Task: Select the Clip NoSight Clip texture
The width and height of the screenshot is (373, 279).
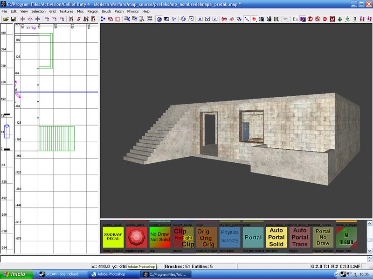Action: (x=183, y=237)
